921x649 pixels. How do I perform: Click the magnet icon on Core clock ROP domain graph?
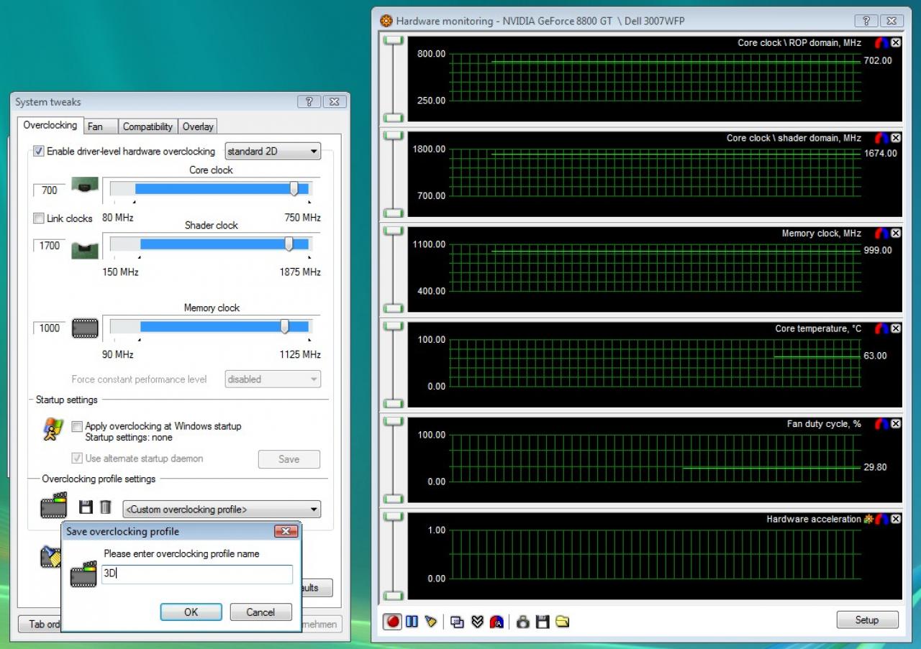click(x=881, y=43)
